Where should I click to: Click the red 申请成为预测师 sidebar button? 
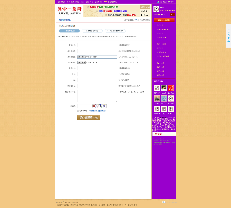click(x=164, y=20)
